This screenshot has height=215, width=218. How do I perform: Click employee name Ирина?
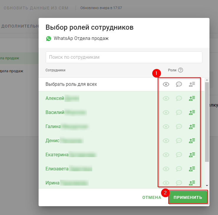coord(52,183)
